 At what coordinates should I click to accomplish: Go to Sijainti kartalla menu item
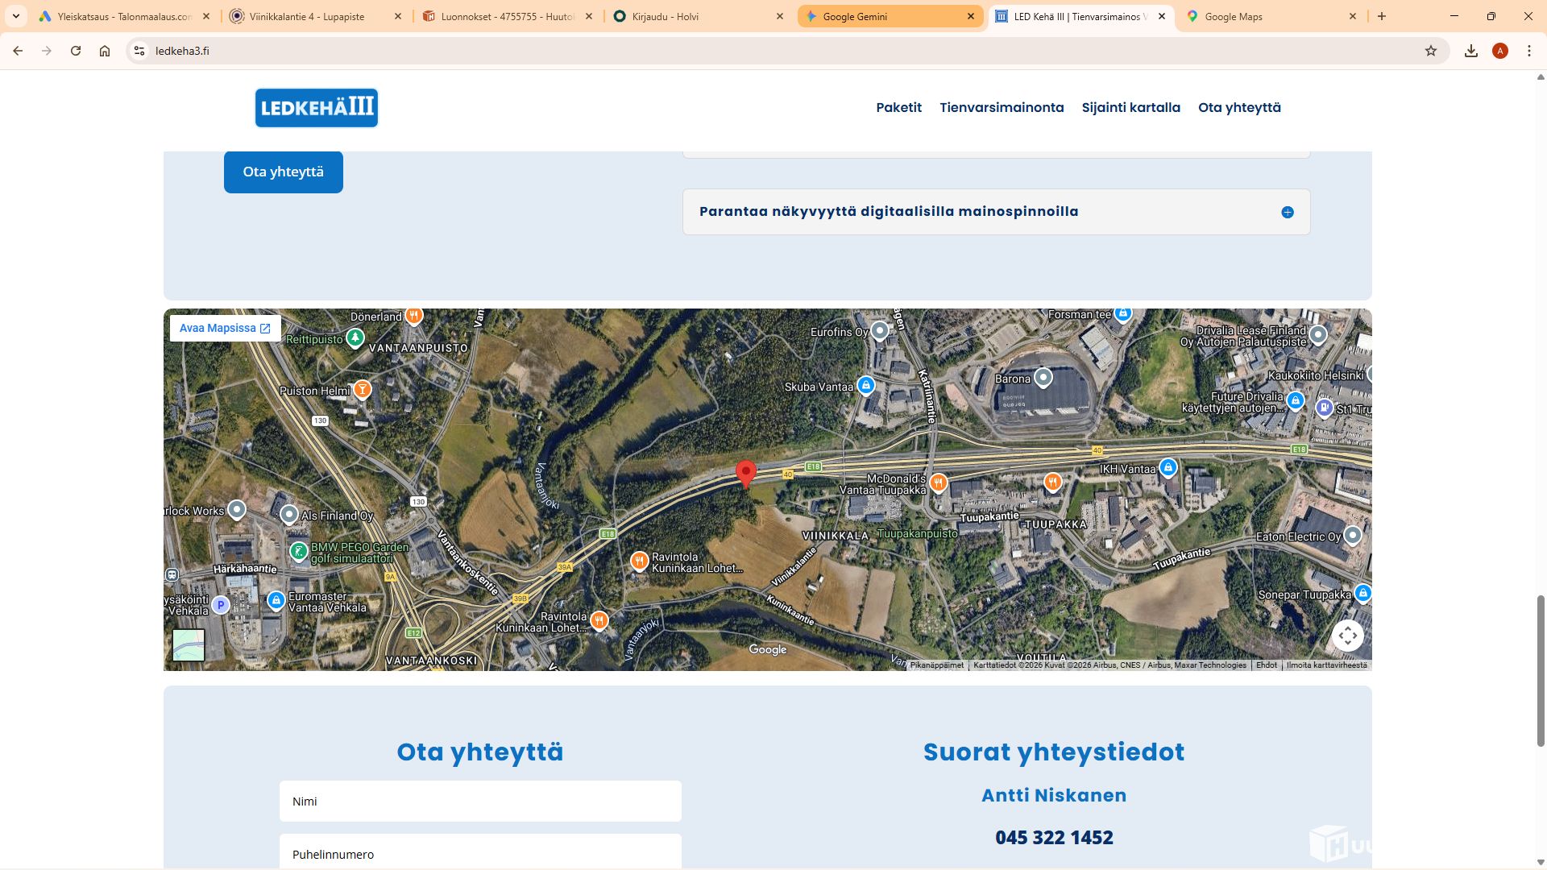tap(1130, 108)
